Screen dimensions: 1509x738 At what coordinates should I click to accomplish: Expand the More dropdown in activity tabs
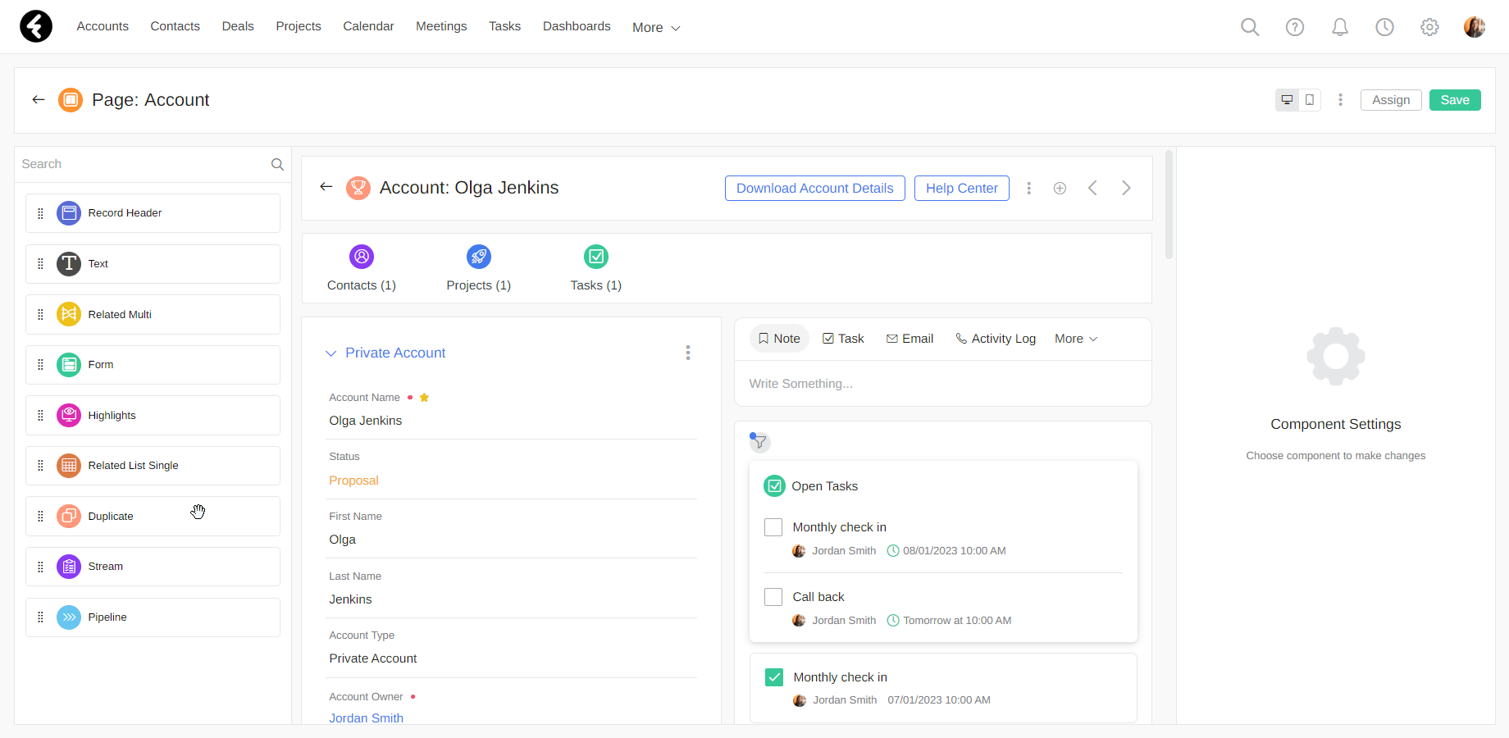[x=1076, y=339]
